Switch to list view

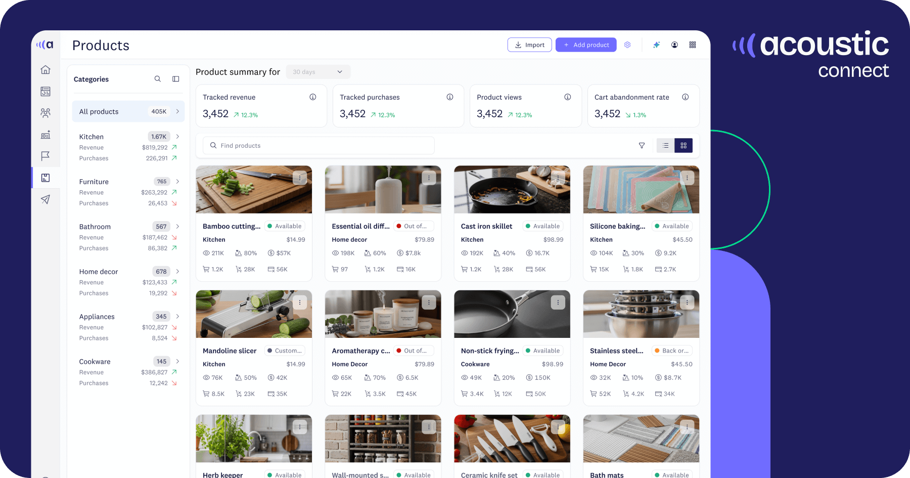pos(665,146)
